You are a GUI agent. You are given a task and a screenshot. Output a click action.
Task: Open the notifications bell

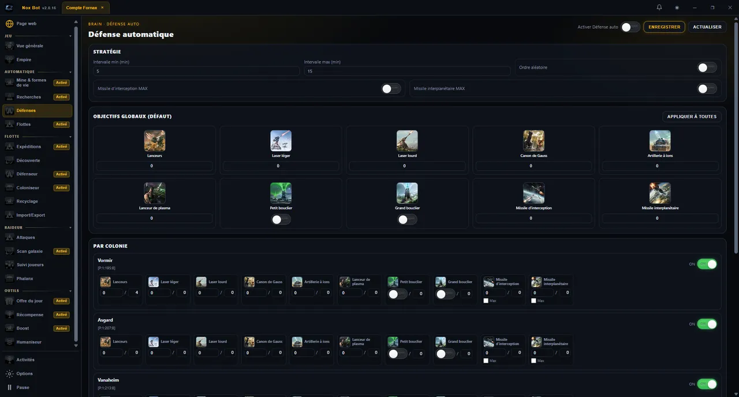(659, 8)
